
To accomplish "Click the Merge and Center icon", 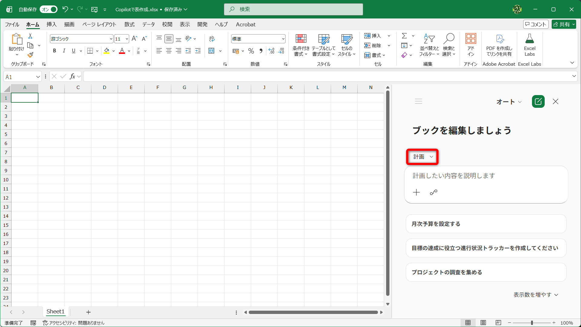I will tap(212, 51).
